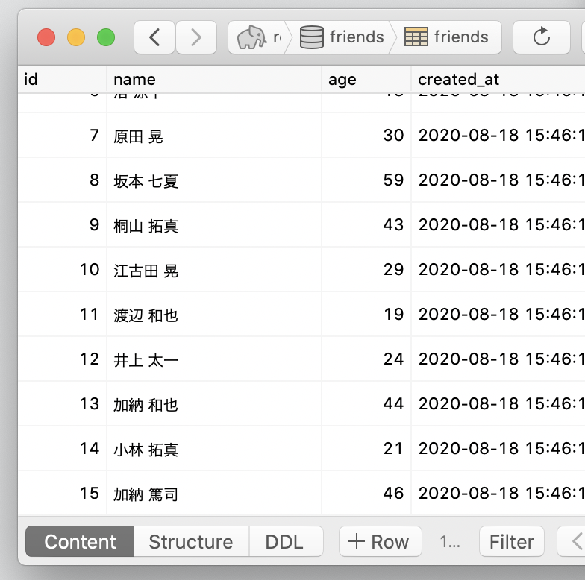Sort by the age column header

366,79
